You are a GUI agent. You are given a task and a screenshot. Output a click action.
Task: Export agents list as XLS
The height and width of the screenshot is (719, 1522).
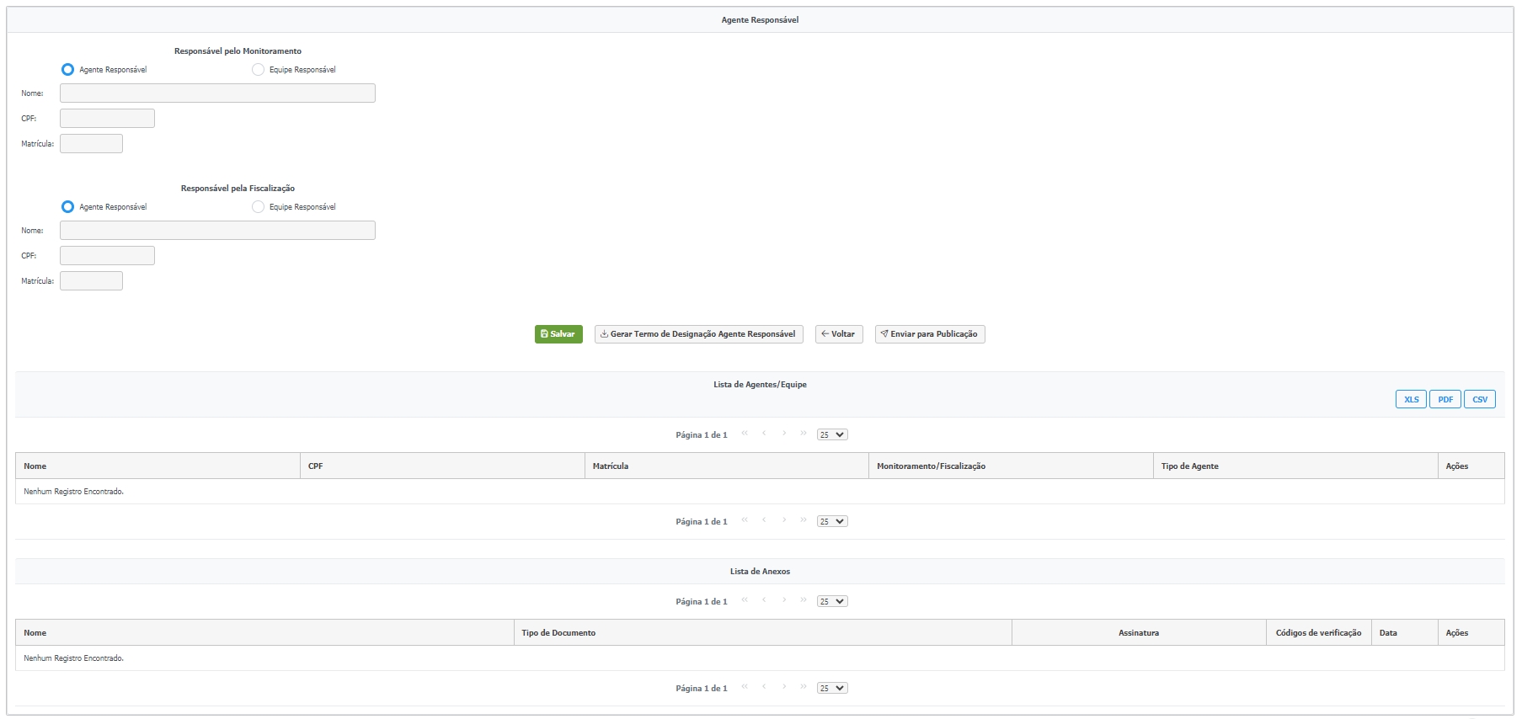1410,400
